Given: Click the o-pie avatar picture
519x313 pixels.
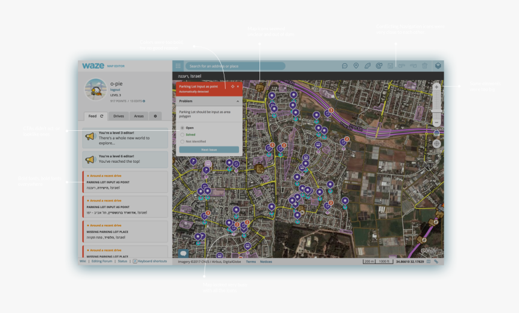Looking at the screenshot, I should (x=96, y=90).
